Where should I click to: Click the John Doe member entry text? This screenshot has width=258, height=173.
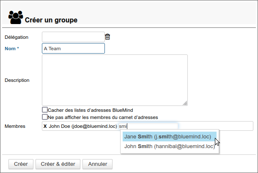[82, 126]
